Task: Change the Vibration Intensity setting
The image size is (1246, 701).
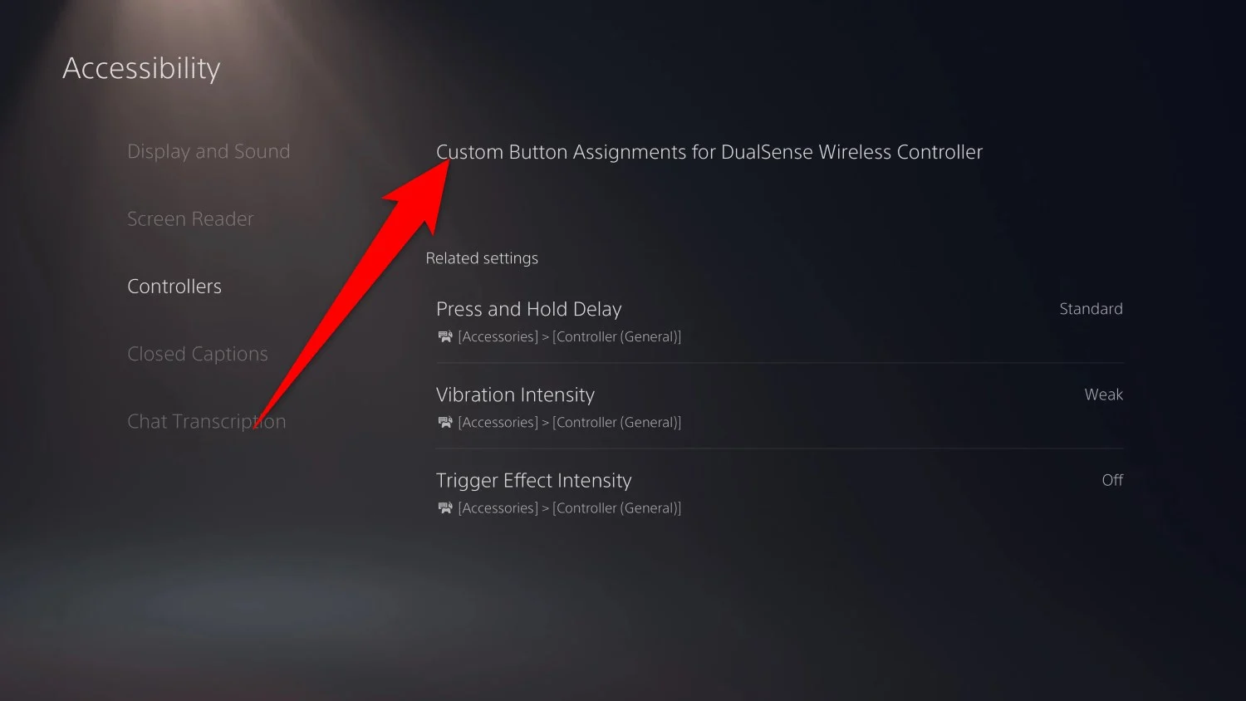Action: click(x=780, y=406)
